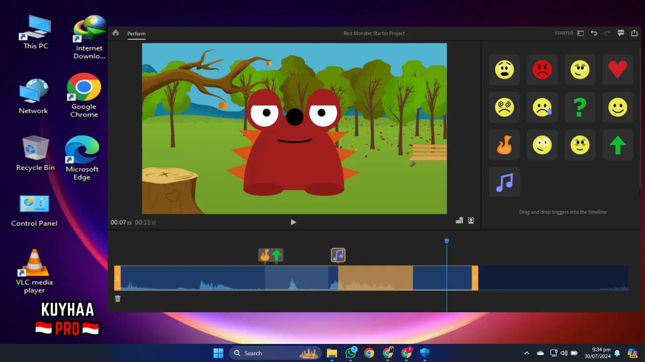
Task: Play the scene preview
Action: 293,222
